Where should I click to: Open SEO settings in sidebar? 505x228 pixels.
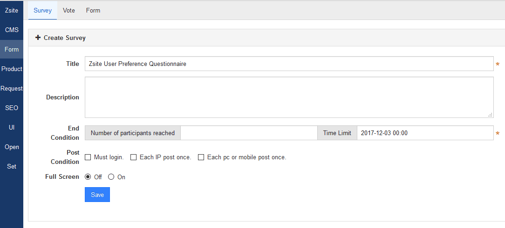tap(12, 108)
